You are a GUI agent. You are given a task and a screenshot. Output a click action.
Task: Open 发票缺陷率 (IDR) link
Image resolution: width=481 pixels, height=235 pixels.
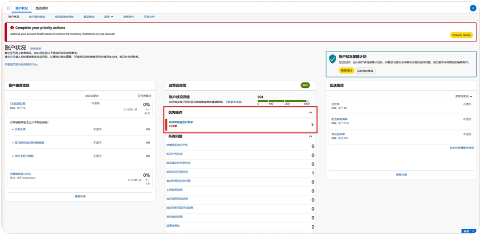point(20,174)
